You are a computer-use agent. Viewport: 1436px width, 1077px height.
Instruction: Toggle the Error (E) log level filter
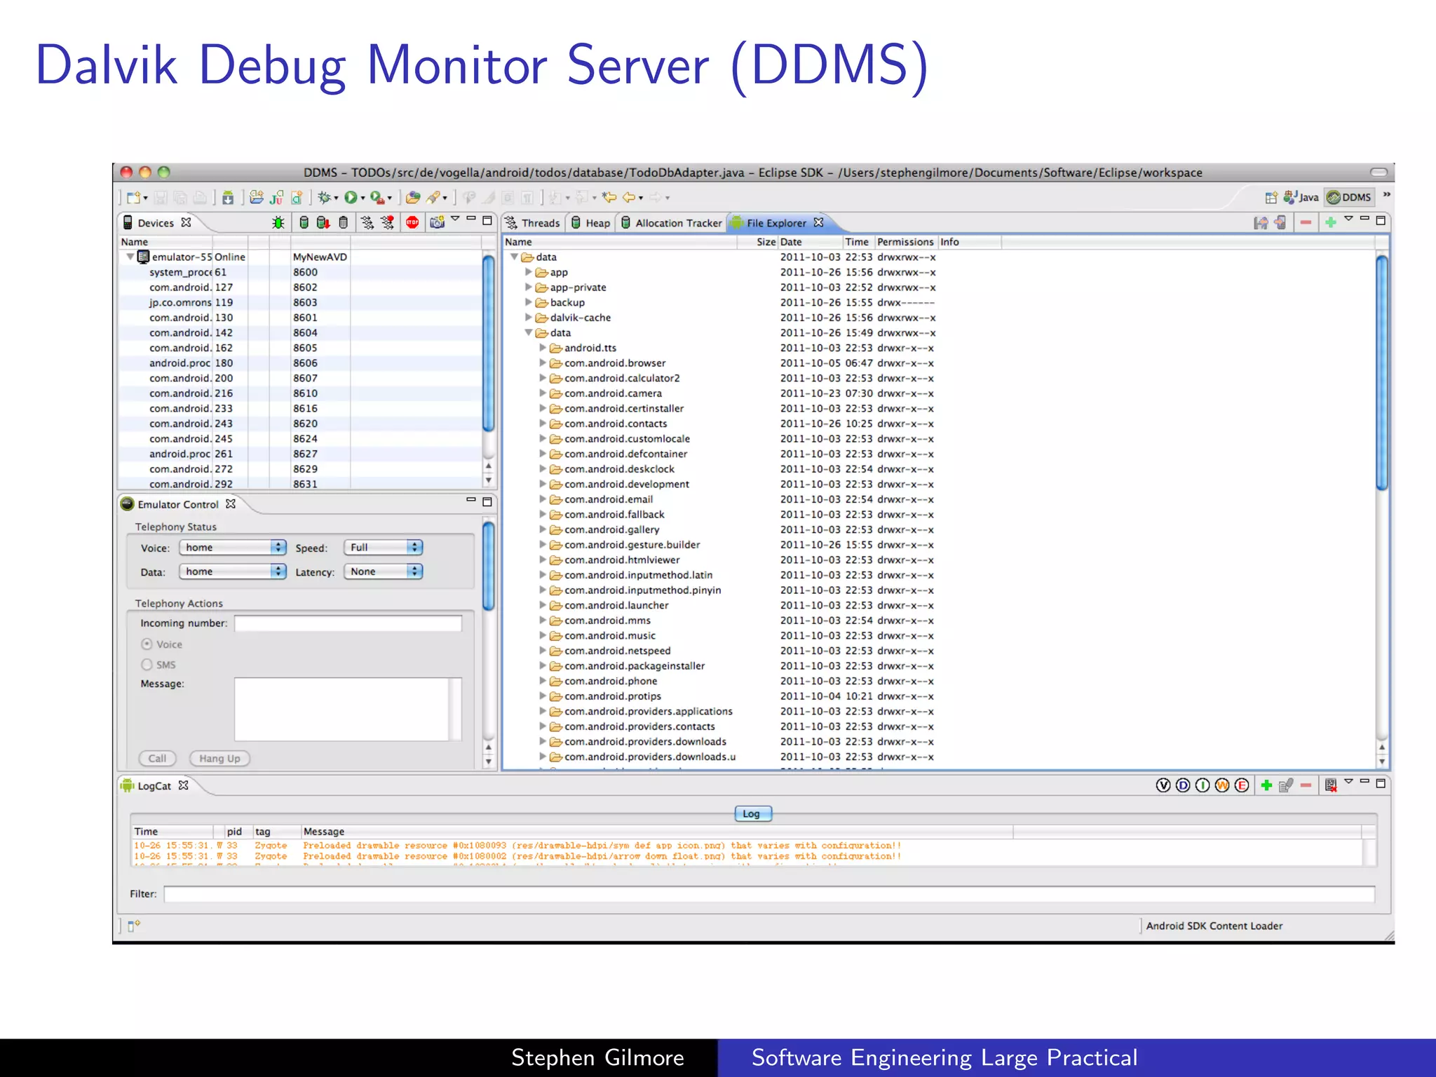(1242, 785)
